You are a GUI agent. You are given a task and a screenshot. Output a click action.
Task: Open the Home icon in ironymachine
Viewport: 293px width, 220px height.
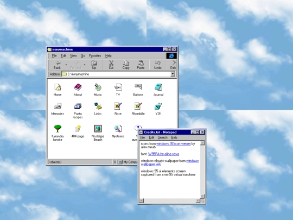click(58, 90)
